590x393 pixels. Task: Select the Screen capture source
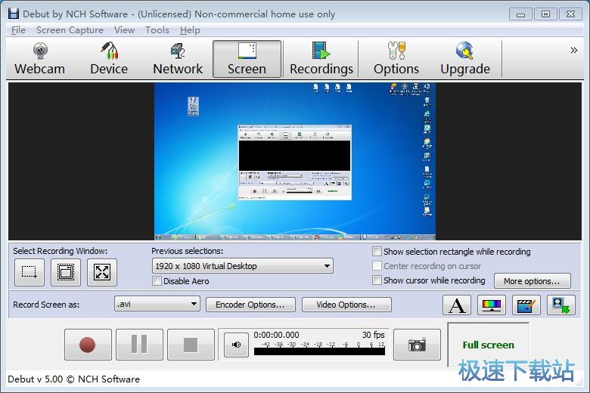(x=247, y=59)
